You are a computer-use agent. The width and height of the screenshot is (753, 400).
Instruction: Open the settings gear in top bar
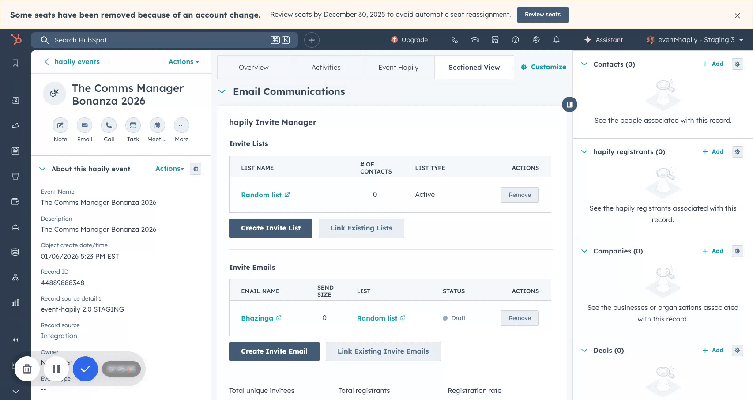coord(536,40)
